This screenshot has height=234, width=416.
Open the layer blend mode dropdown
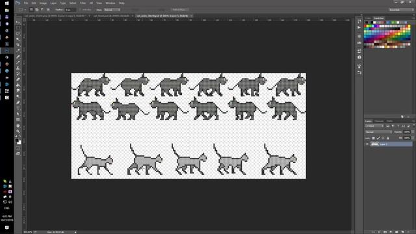[x=378, y=132]
